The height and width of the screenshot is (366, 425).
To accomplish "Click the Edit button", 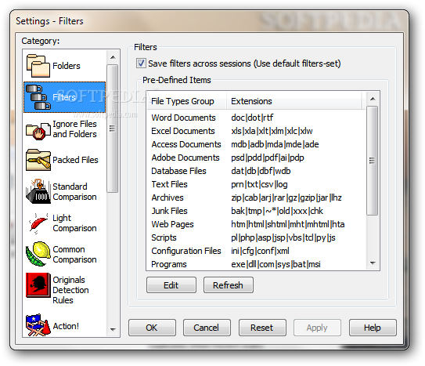I will coord(171,285).
